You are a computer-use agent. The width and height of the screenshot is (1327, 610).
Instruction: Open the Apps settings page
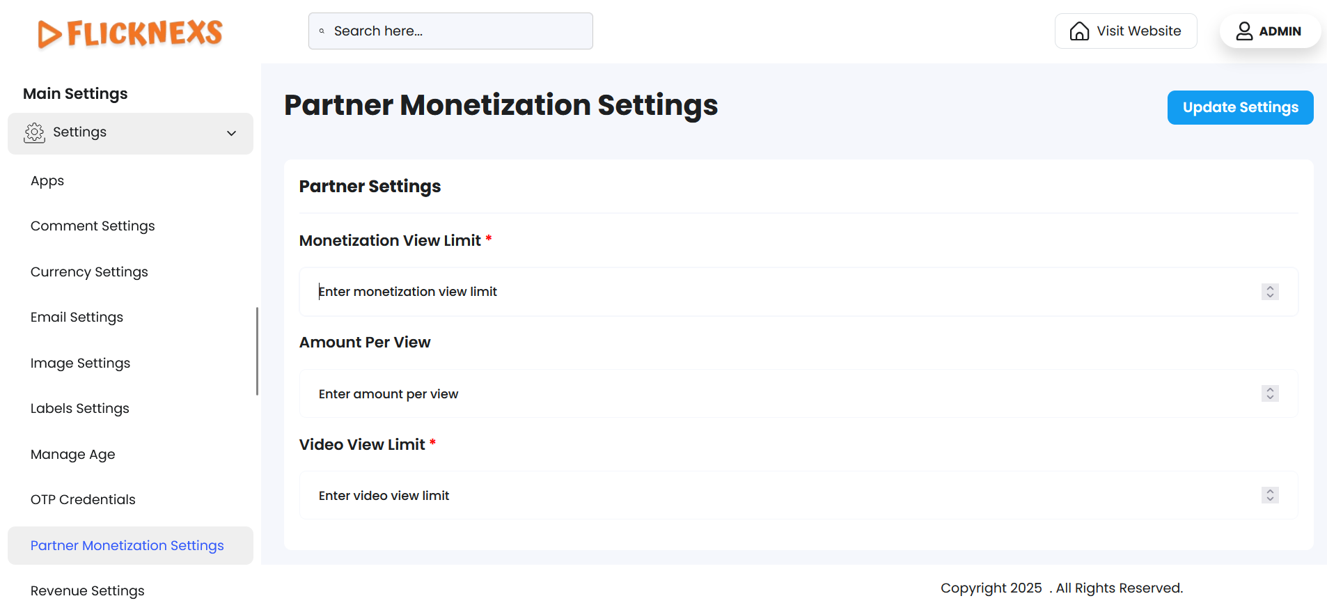click(47, 181)
